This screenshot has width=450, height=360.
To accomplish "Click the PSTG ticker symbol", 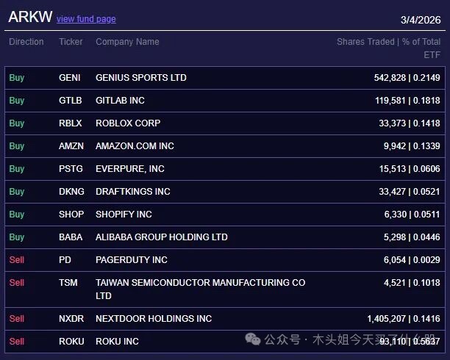I will pyautogui.click(x=71, y=169).
